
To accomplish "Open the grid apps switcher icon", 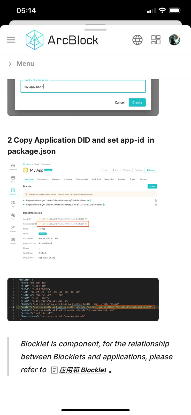I will pos(156,40).
